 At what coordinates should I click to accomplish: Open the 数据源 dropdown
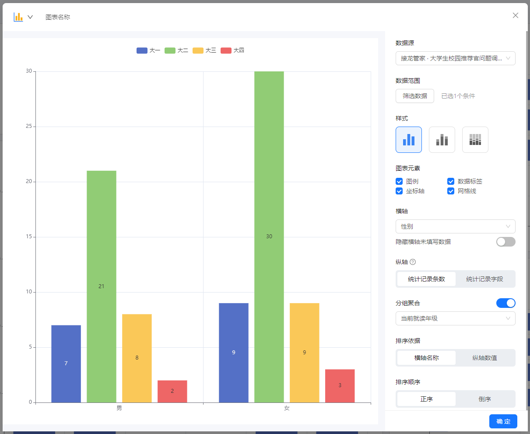[455, 58]
